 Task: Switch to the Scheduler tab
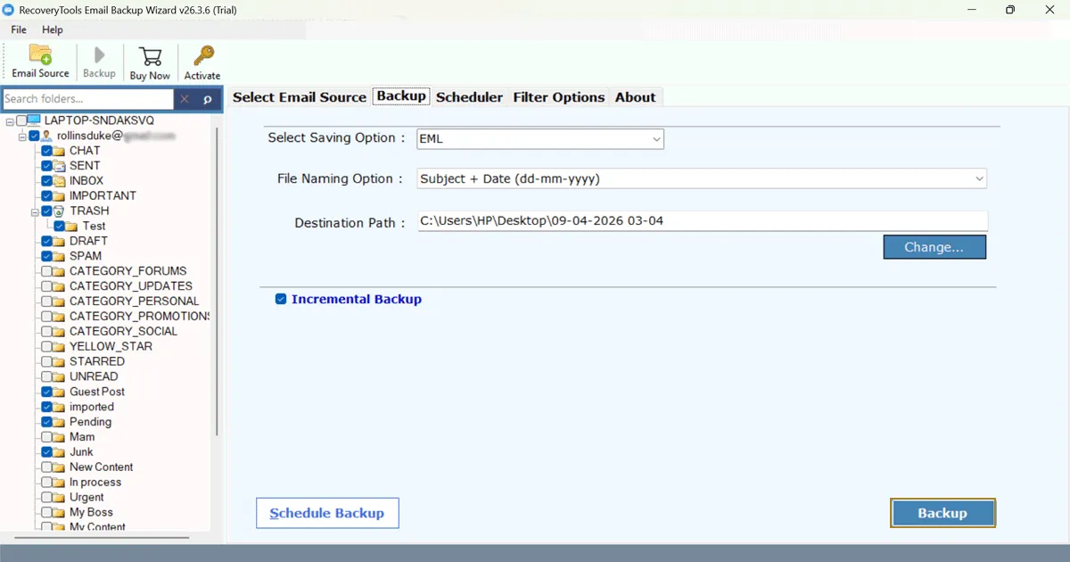click(469, 97)
